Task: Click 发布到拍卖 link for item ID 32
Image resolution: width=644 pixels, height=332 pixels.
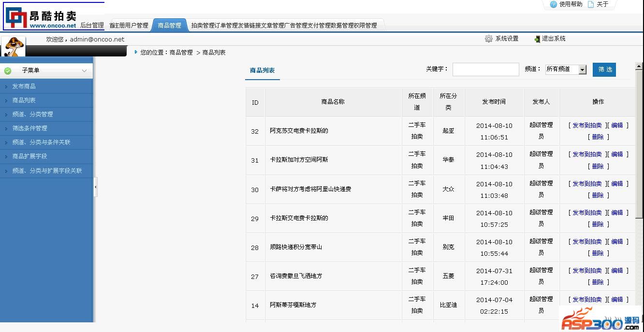Action: tap(587, 125)
